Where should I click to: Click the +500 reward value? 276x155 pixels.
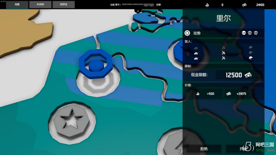210,94
